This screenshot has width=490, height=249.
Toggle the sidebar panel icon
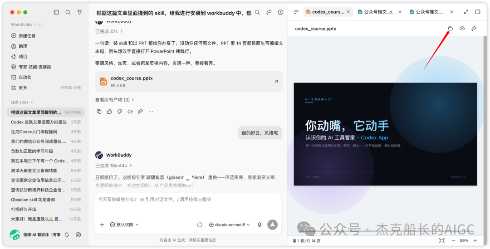(56, 12)
